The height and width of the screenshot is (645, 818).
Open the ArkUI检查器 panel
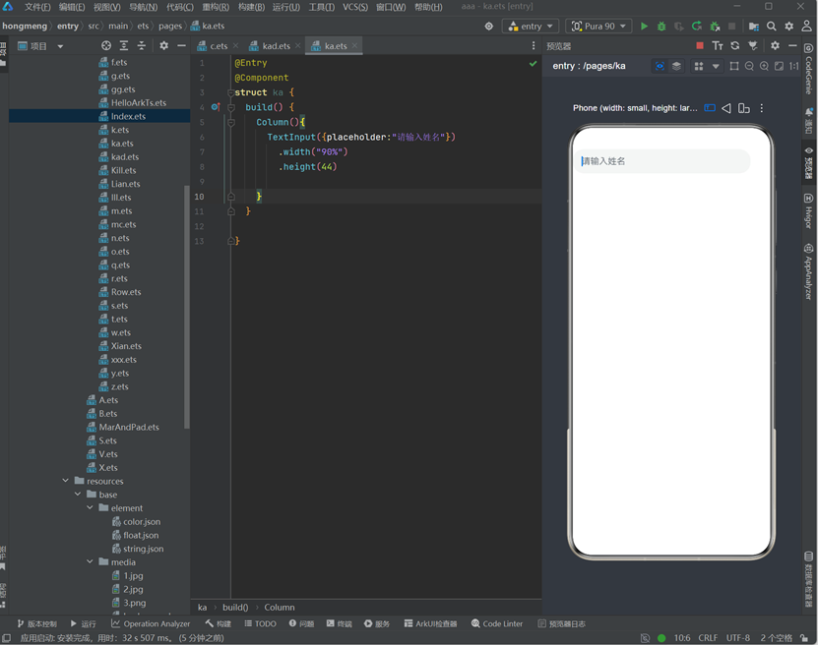[x=431, y=623]
